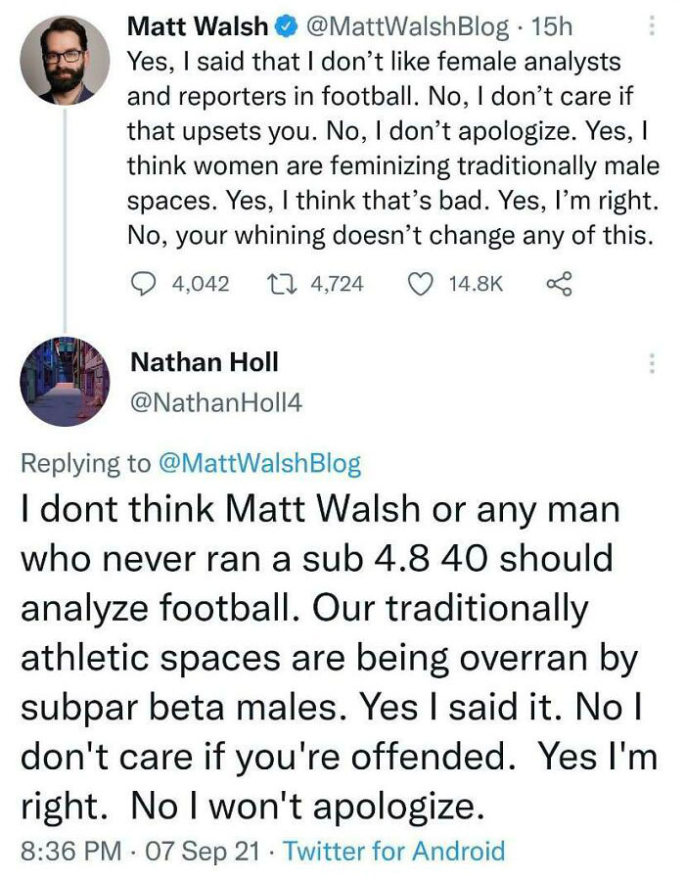Click the reply icon on Matt Walsh's tweet

(x=144, y=284)
